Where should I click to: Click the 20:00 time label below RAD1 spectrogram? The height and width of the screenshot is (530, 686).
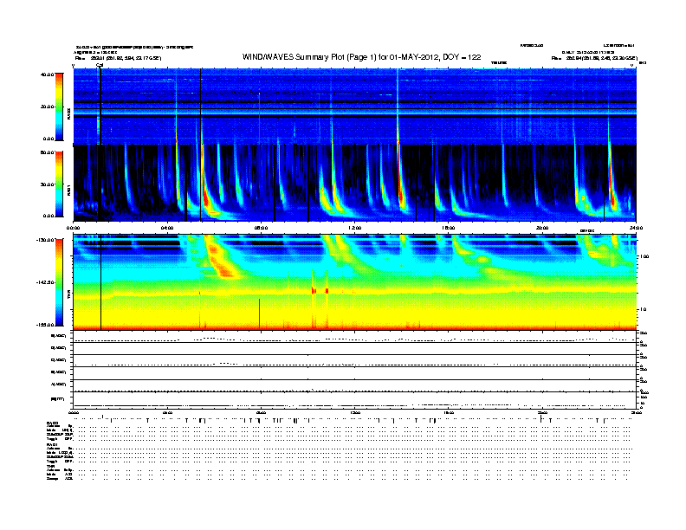coord(542,228)
